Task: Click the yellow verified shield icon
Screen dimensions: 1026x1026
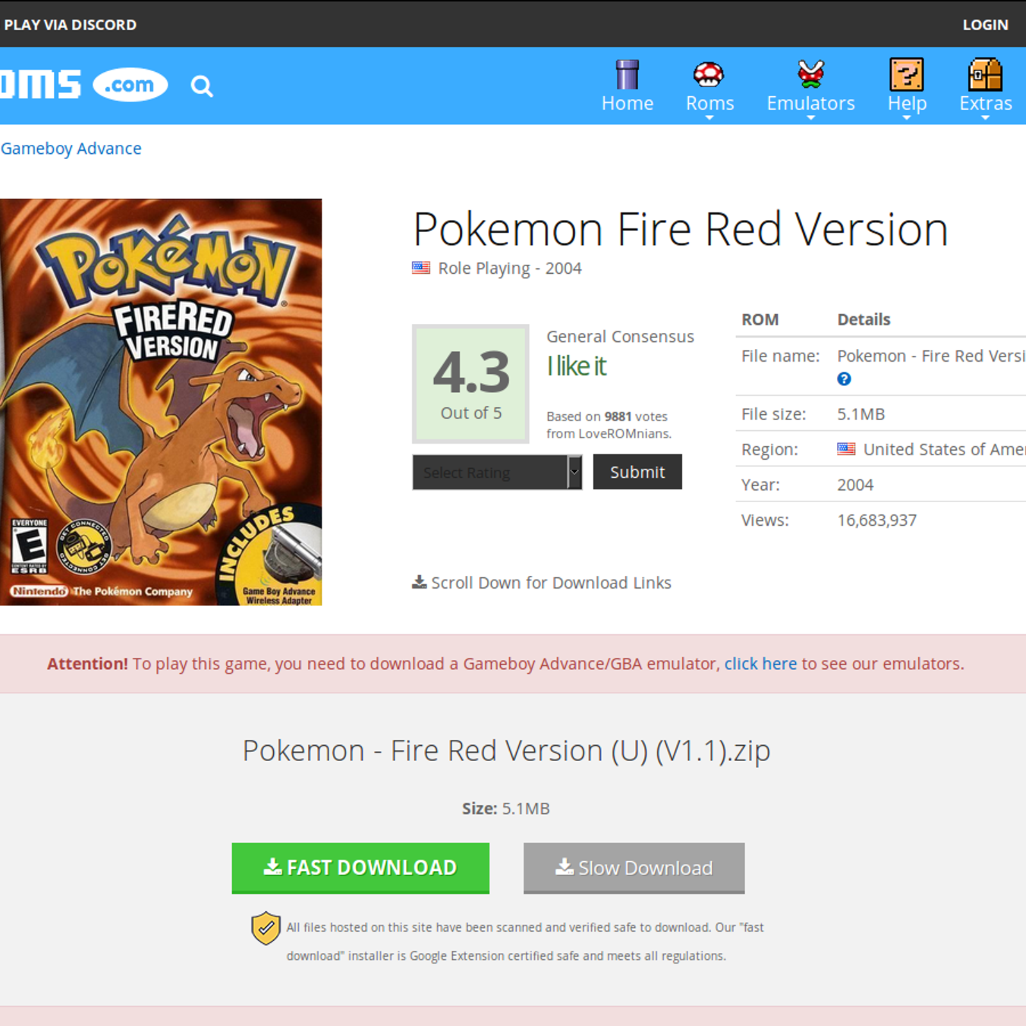Action: coord(265,928)
